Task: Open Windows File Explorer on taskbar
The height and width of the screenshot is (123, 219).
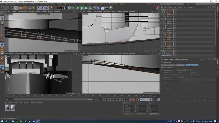Action: tap(21, 121)
